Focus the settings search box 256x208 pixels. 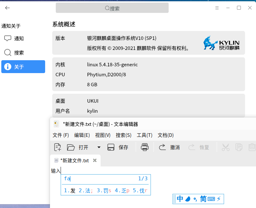[x=112, y=8]
